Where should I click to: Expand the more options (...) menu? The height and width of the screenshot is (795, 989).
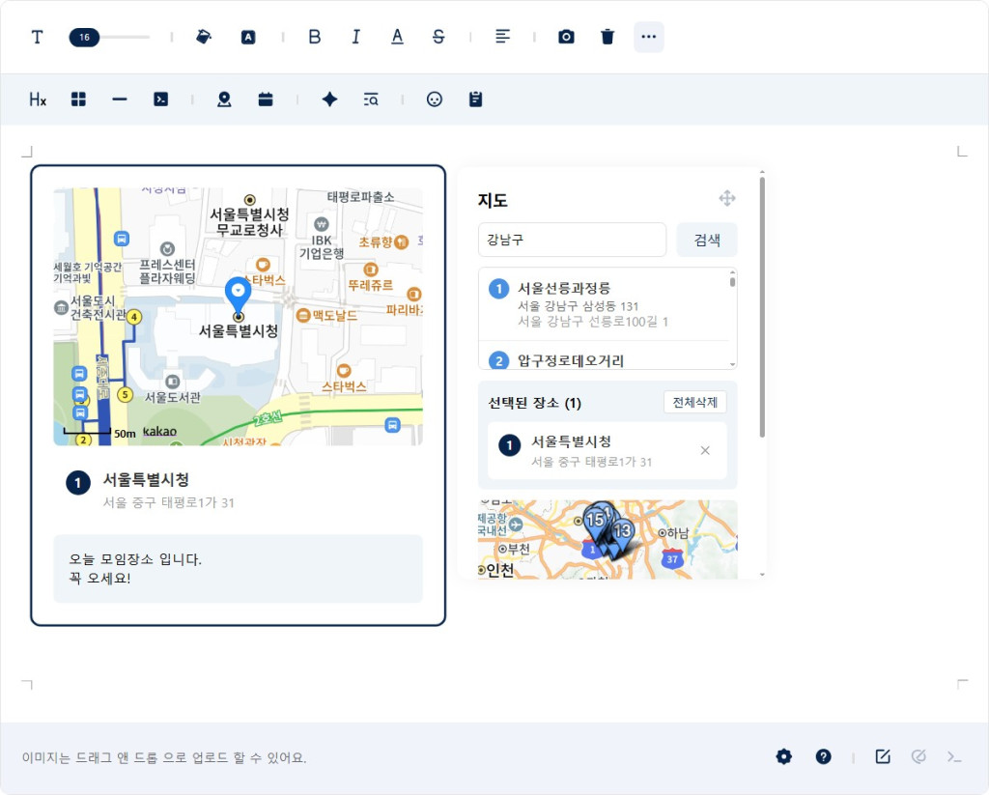648,37
